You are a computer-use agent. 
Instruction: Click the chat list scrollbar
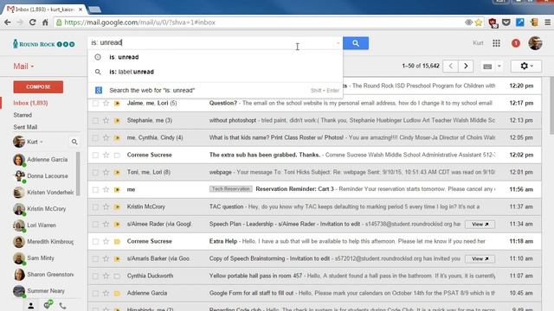click(78, 174)
